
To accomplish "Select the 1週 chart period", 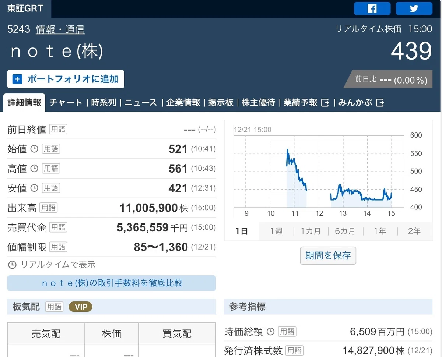I will pyautogui.click(x=276, y=231).
